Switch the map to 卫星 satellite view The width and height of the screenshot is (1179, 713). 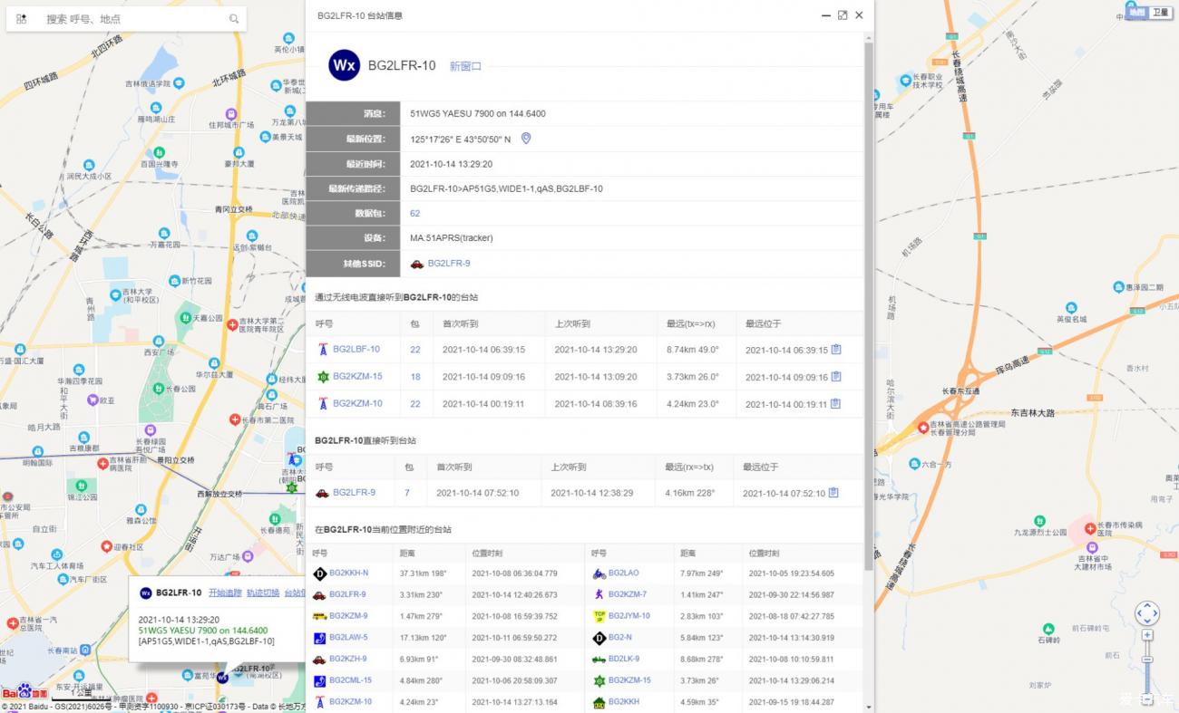coord(1161,13)
